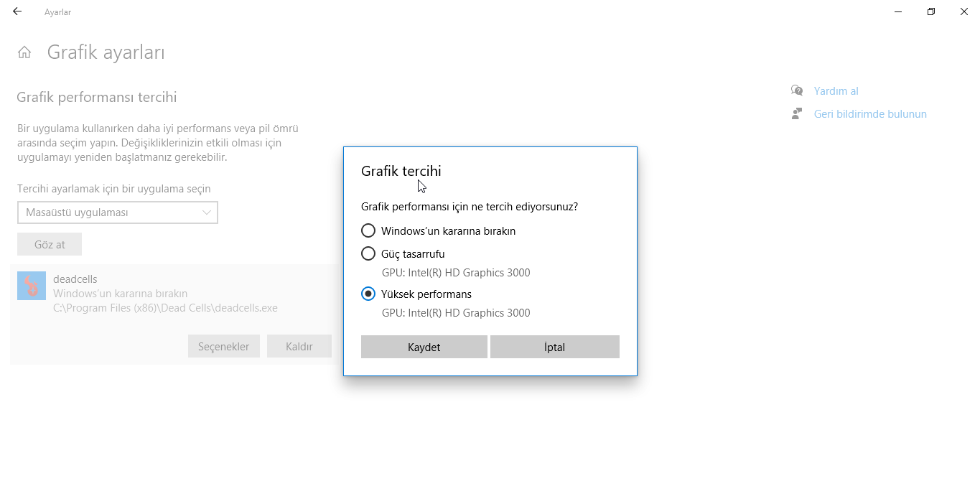Select Yüksek performans radio button

coord(368,294)
